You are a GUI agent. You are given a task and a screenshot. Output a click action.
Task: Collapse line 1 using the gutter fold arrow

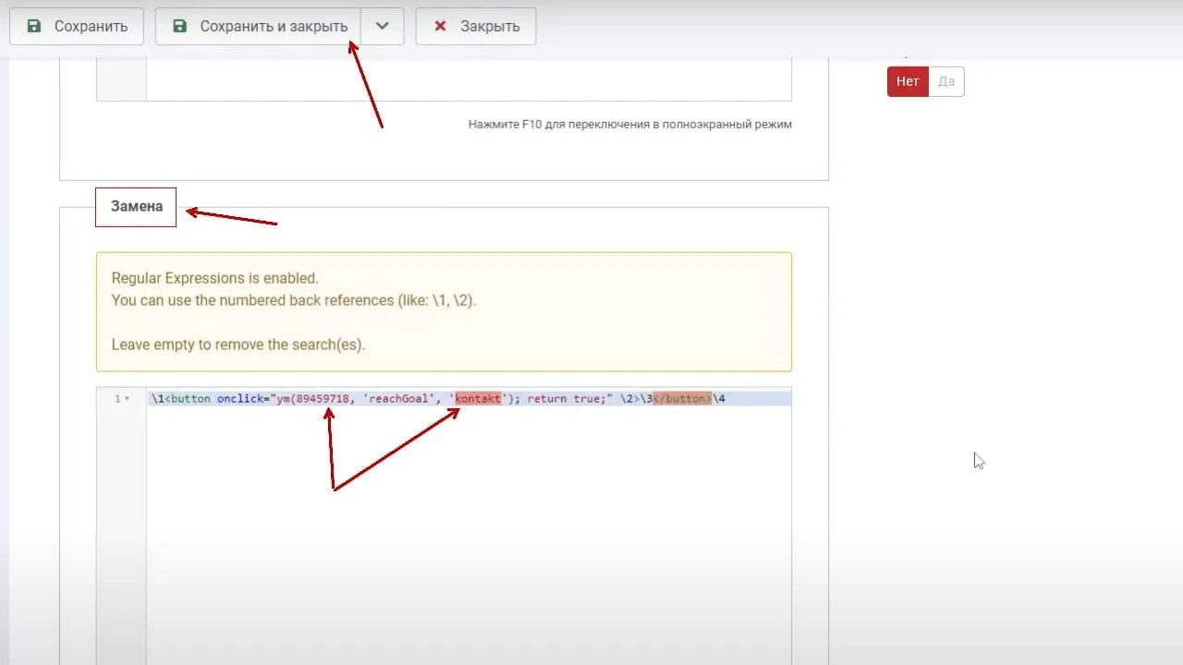[x=128, y=399]
